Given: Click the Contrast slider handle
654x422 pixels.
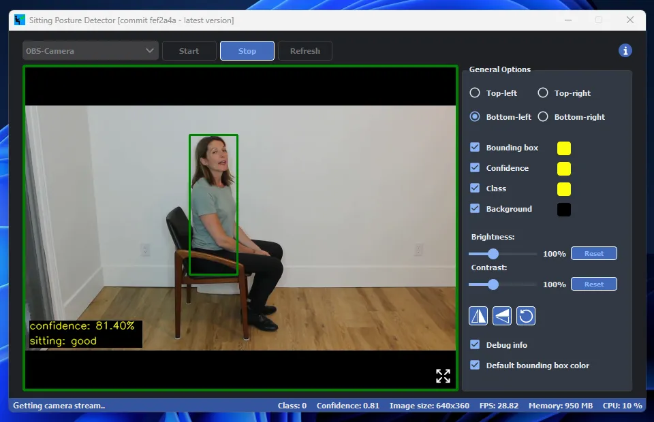Looking at the screenshot, I should pyautogui.click(x=493, y=285).
